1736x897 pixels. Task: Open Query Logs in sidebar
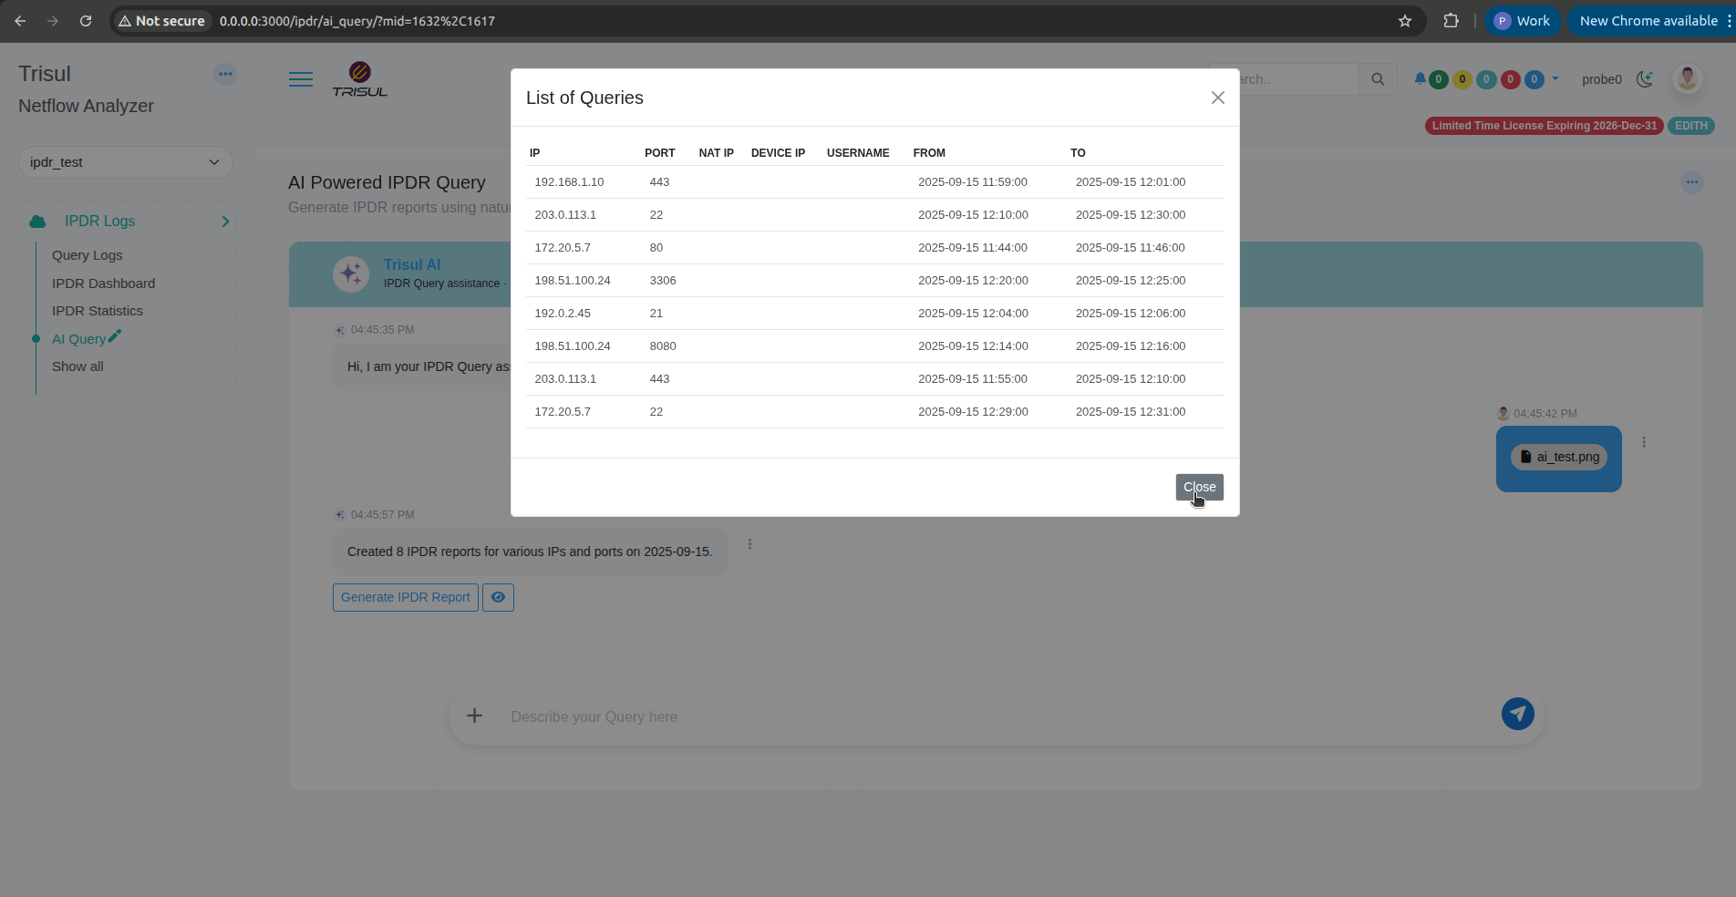(x=87, y=255)
